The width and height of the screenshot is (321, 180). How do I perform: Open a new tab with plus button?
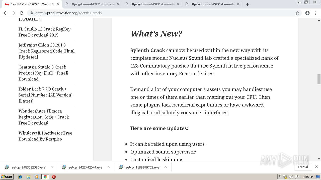coord(248,4)
